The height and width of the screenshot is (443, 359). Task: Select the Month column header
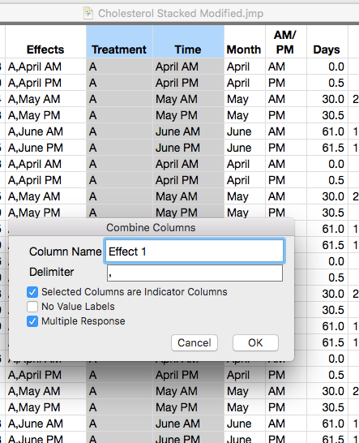click(x=245, y=42)
